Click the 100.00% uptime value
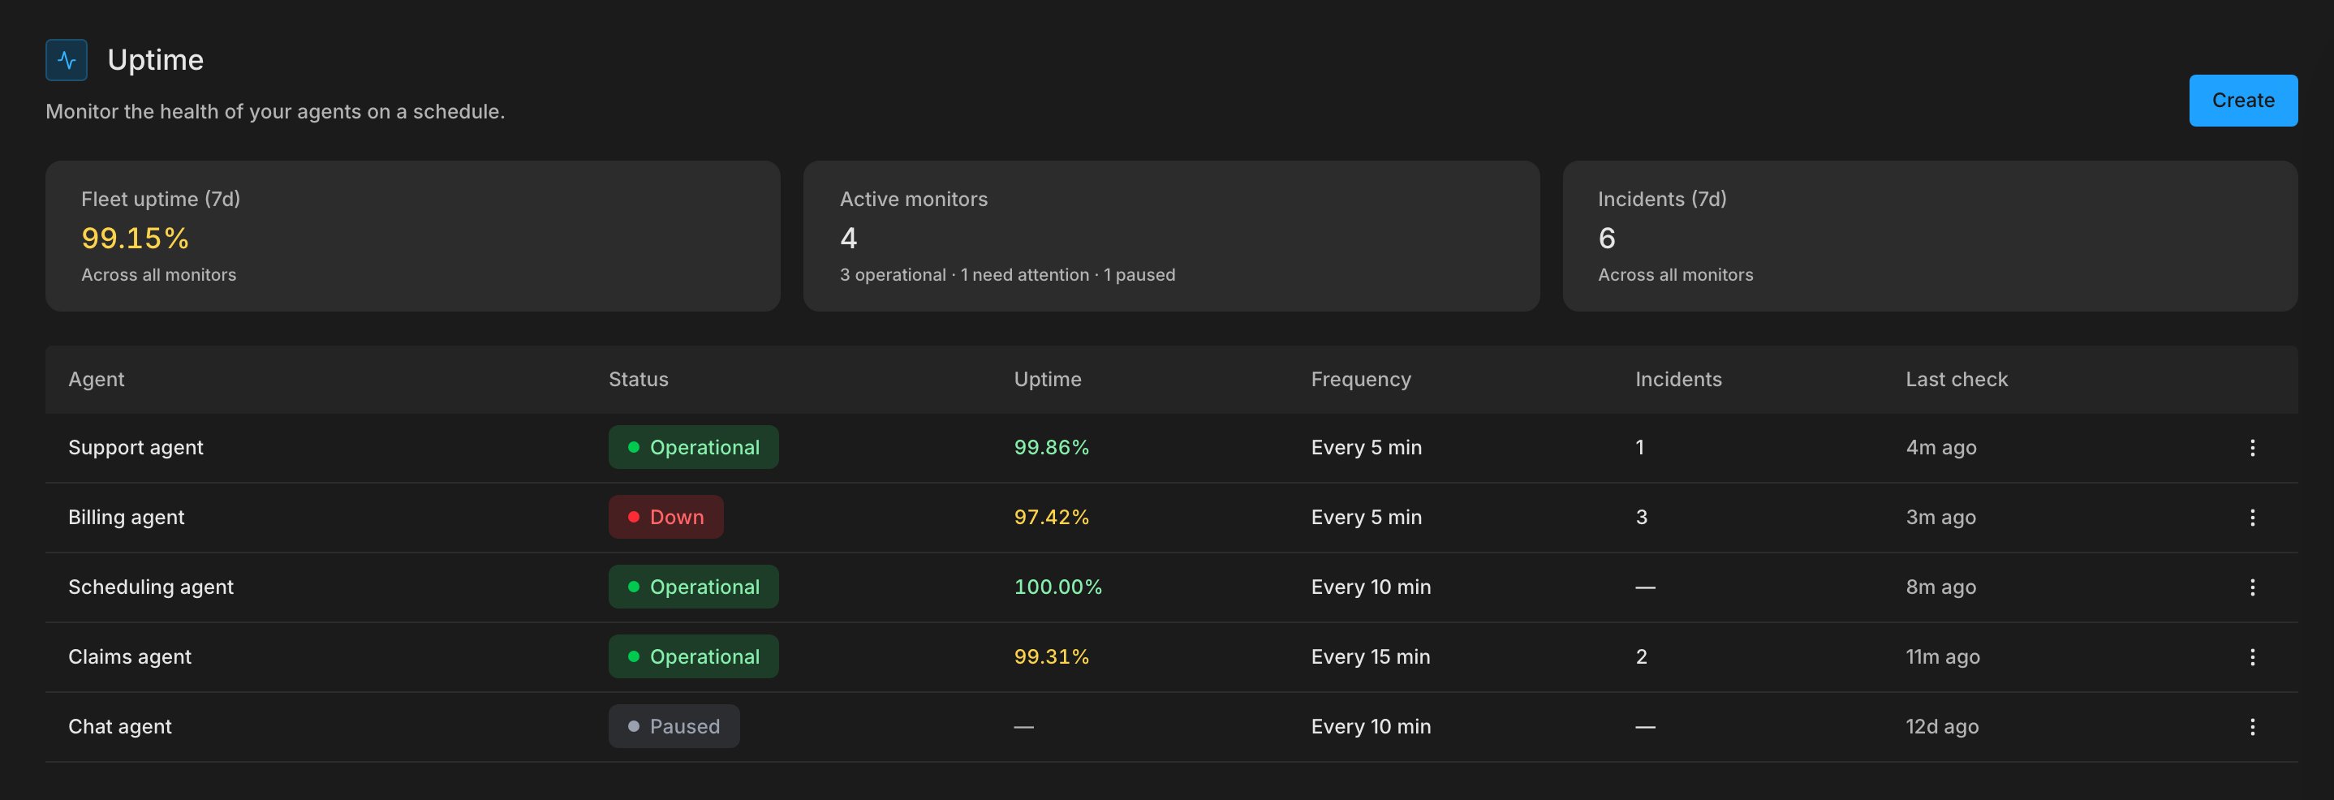 1058,587
